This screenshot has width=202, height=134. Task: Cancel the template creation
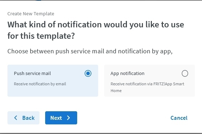(179, 118)
